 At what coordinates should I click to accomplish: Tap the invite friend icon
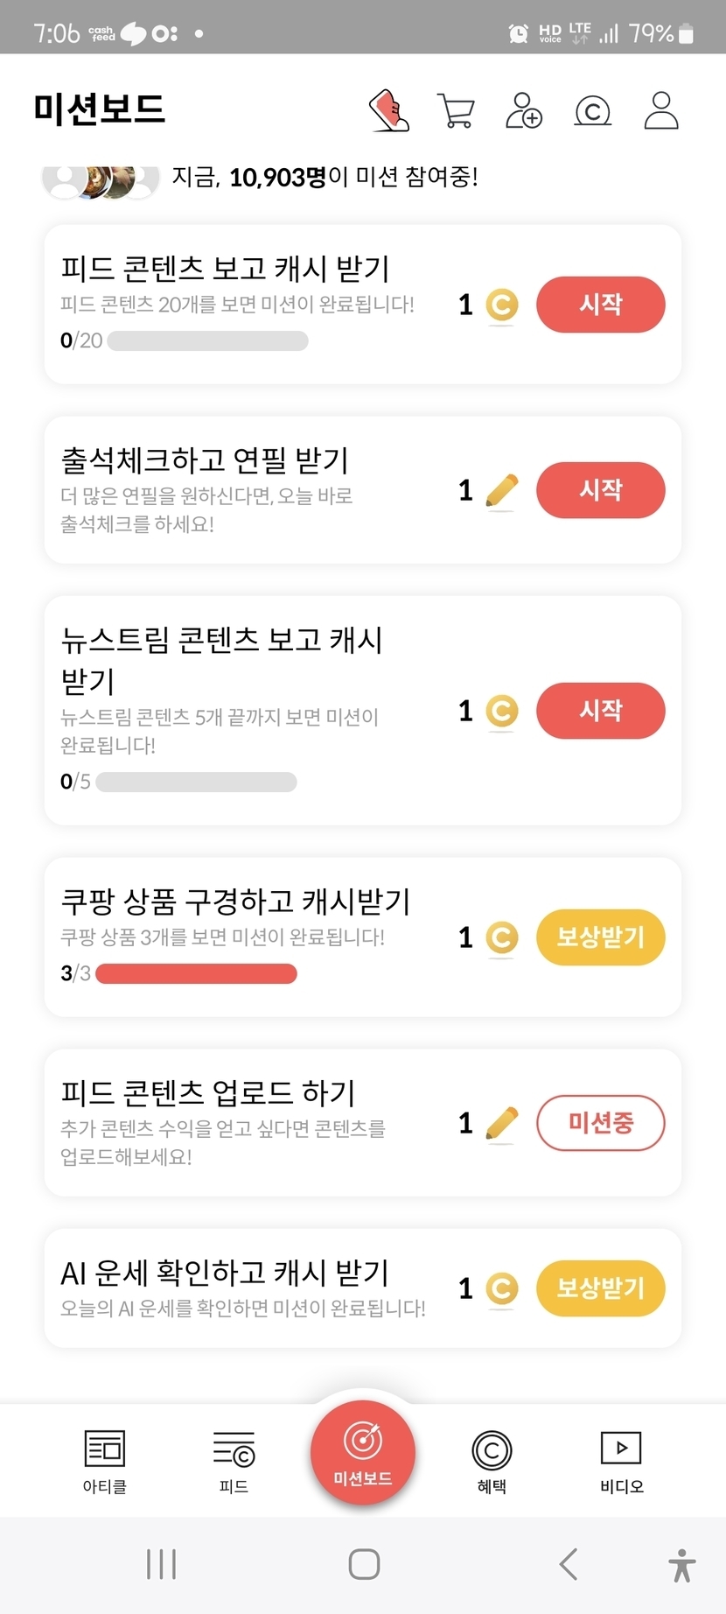click(524, 111)
